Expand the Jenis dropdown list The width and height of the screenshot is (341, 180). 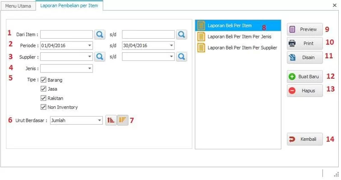click(x=90, y=69)
